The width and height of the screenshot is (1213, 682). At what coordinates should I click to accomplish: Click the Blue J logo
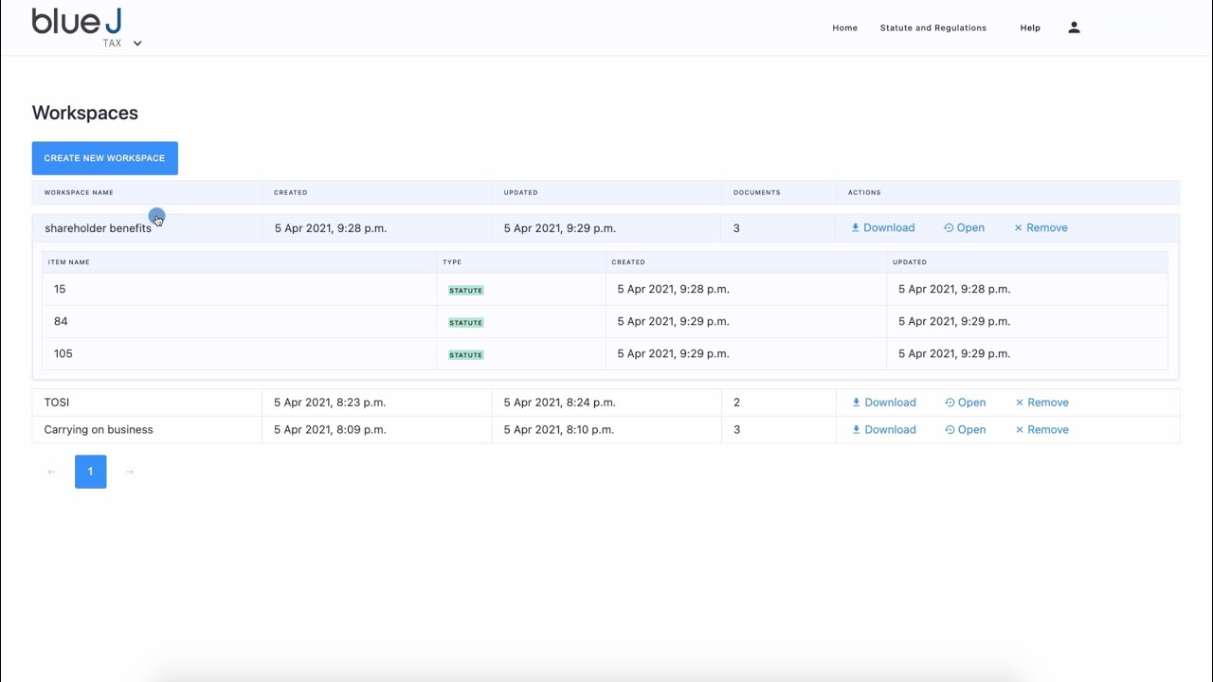click(x=77, y=22)
